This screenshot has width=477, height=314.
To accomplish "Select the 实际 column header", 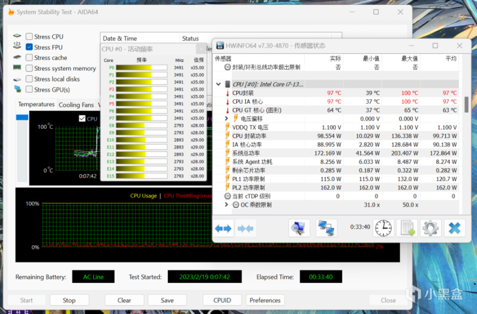I will [335, 59].
